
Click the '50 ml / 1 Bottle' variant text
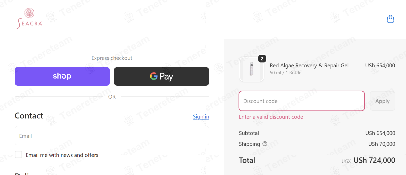coord(285,73)
